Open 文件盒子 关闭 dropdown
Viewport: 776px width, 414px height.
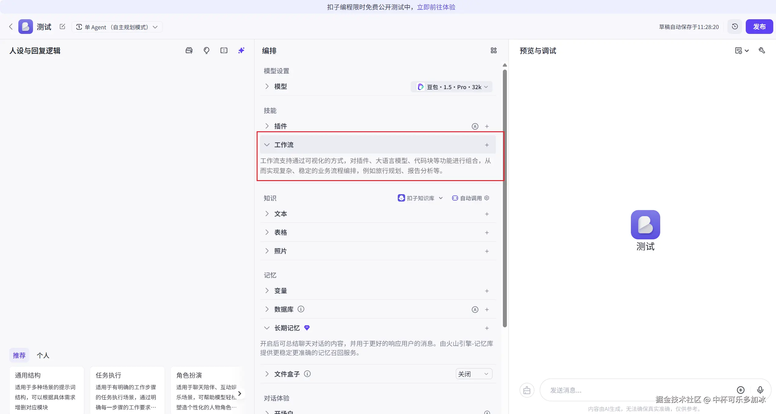[x=474, y=374]
